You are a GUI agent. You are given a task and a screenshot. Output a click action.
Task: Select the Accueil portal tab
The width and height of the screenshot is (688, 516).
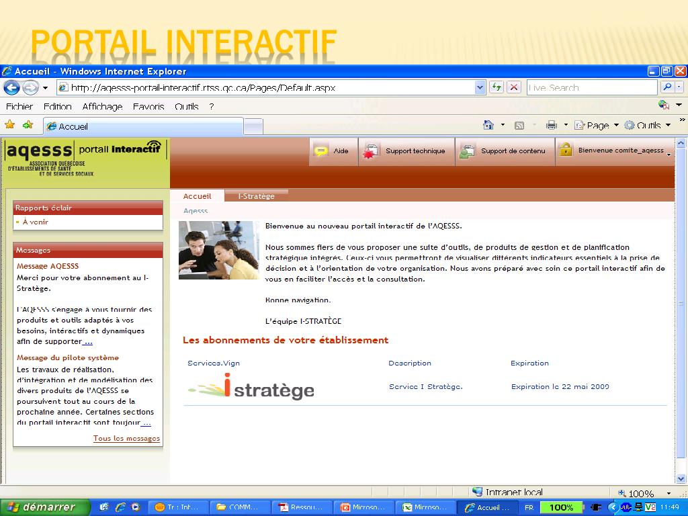coord(197,196)
